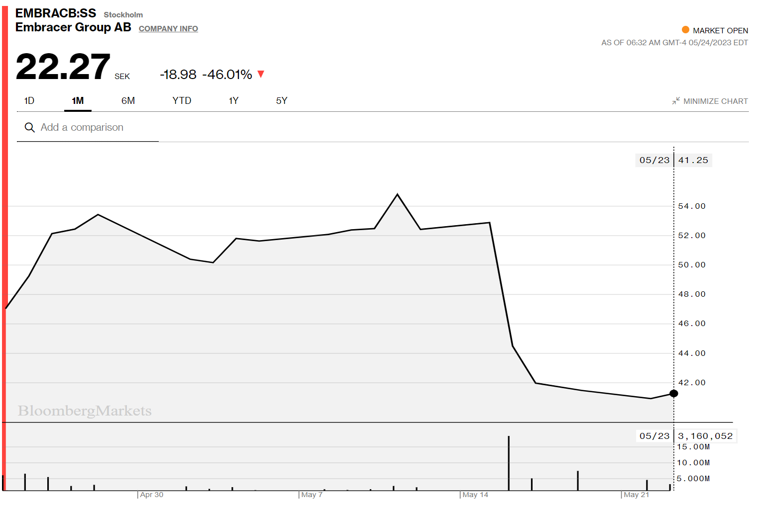Click the -46.01% percent change value
Image resolution: width=763 pixels, height=508 pixels.
coord(227,75)
